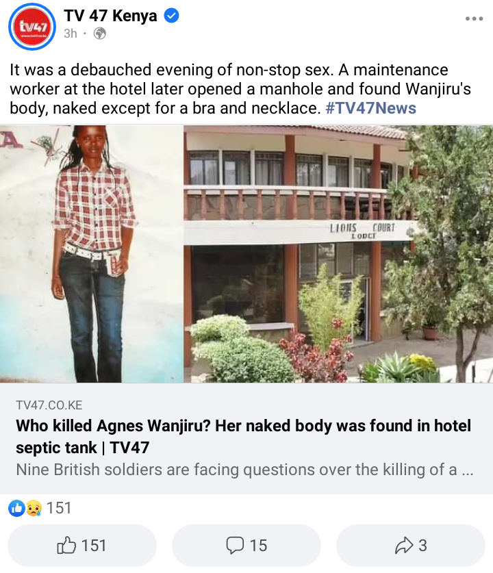The width and height of the screenshot is (493, 573).
Task: View the 151 reactions count
Action: coord(59,508)
